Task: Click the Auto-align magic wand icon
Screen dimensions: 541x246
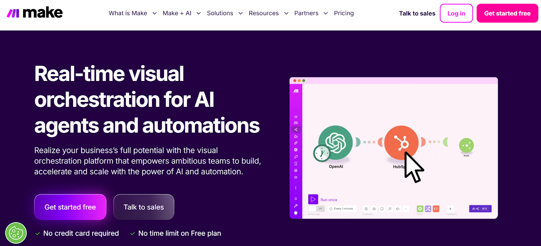Action: 390,209
